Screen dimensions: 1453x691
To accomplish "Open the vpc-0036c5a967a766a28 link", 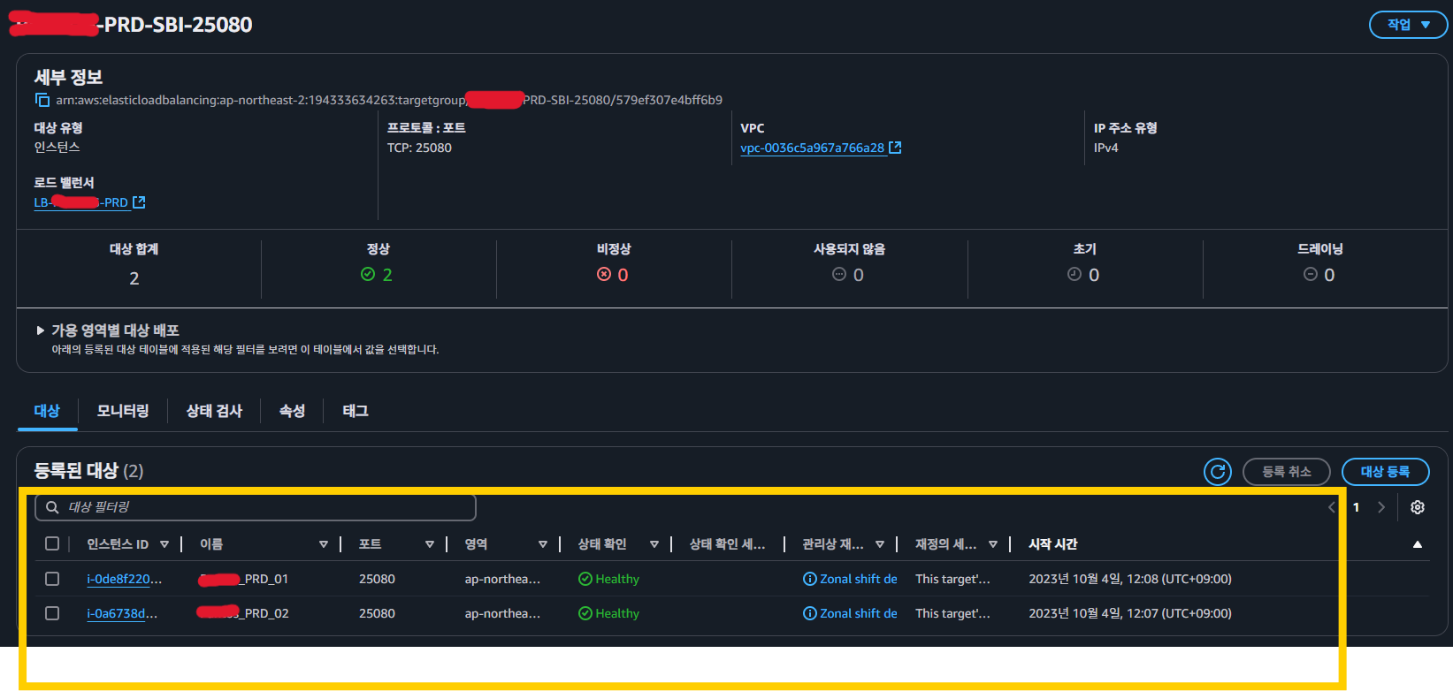I will [x=812, y=148].
